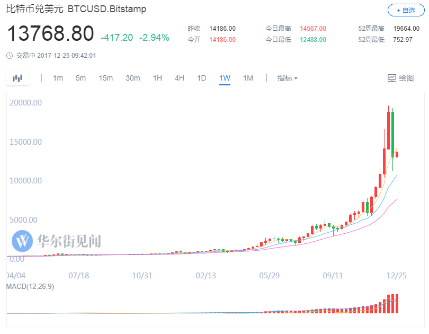
Task: Select the 5m timeframe tab
Action: (81, 78)
